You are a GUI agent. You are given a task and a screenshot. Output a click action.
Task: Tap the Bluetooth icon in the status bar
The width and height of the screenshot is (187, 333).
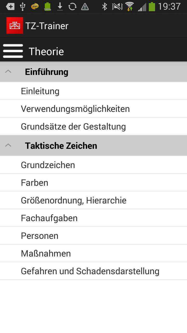click(105, 6)
